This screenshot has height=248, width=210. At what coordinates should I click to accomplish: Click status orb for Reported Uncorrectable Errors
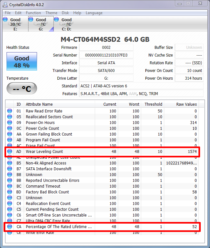click(10, 180)
